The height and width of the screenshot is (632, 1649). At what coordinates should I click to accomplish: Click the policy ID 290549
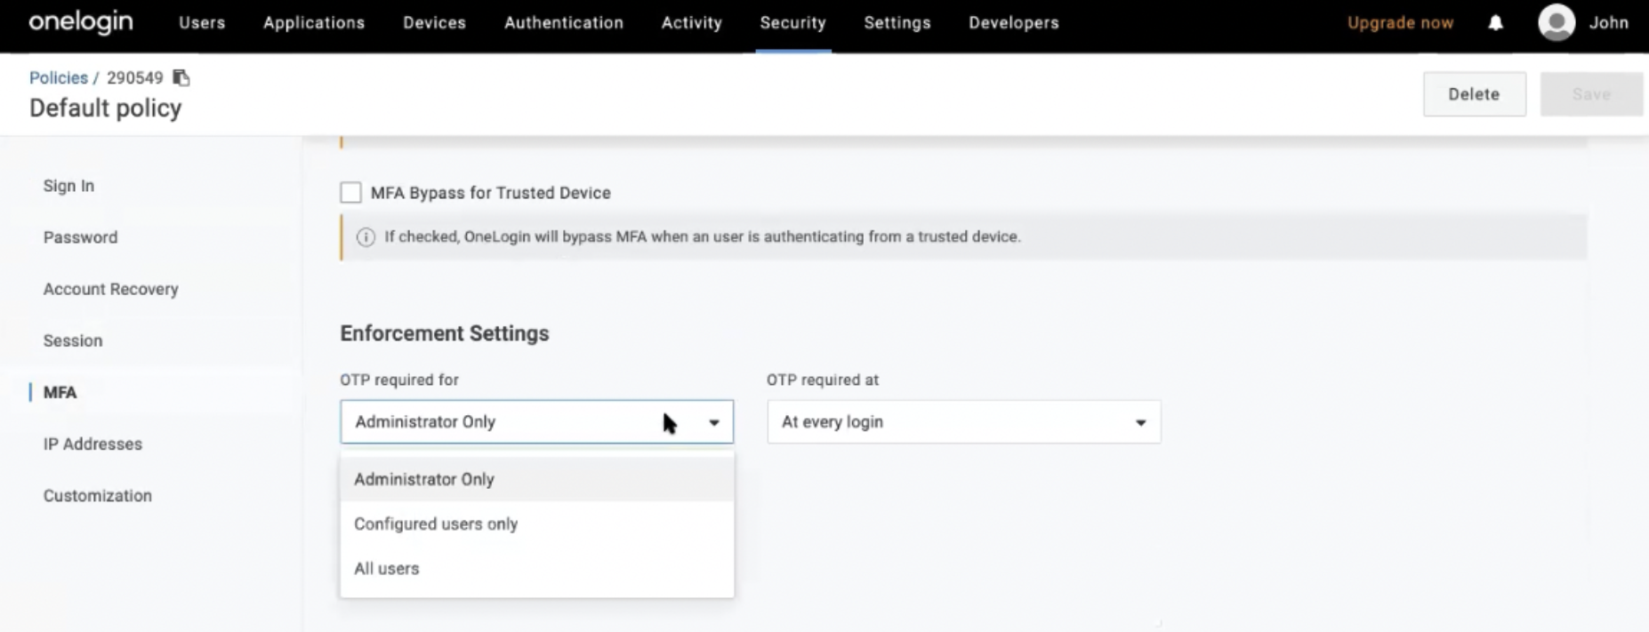click(x=135, y=78)
